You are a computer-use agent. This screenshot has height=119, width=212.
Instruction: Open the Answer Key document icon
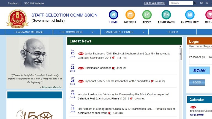coord(189,15)
